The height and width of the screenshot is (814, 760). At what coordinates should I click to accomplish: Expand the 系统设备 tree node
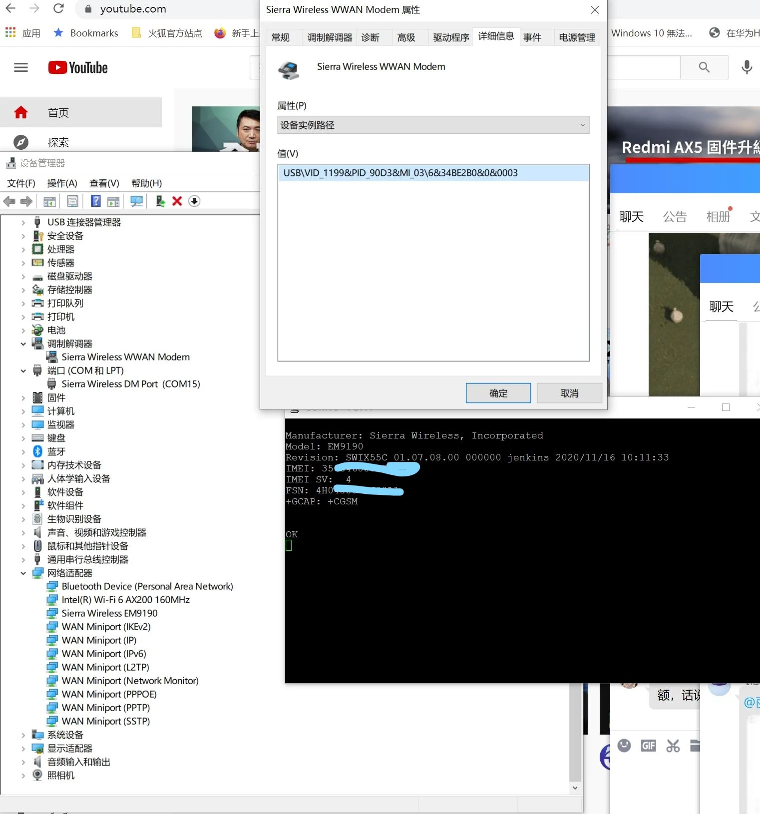point(23,735)
